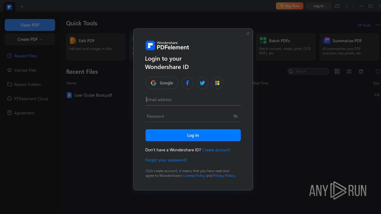381x214 pixels.
Task: Focus the recent files Search box
Action: 308,71
